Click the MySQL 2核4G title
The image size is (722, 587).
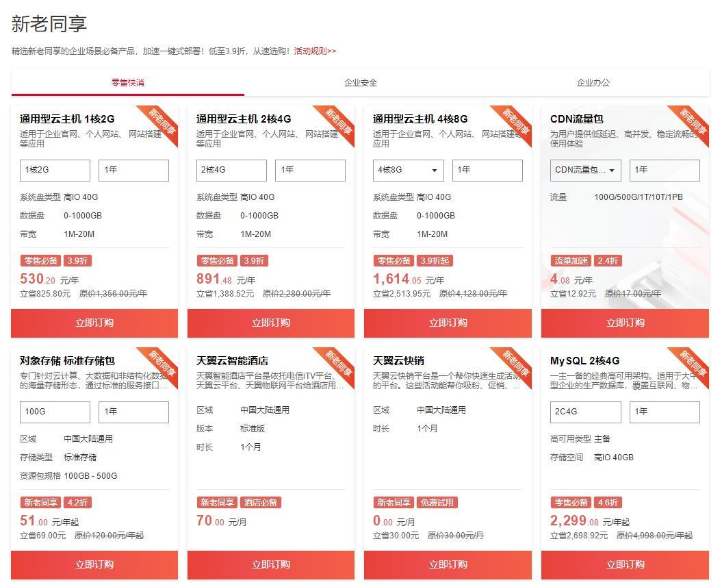tap(584, 361)
